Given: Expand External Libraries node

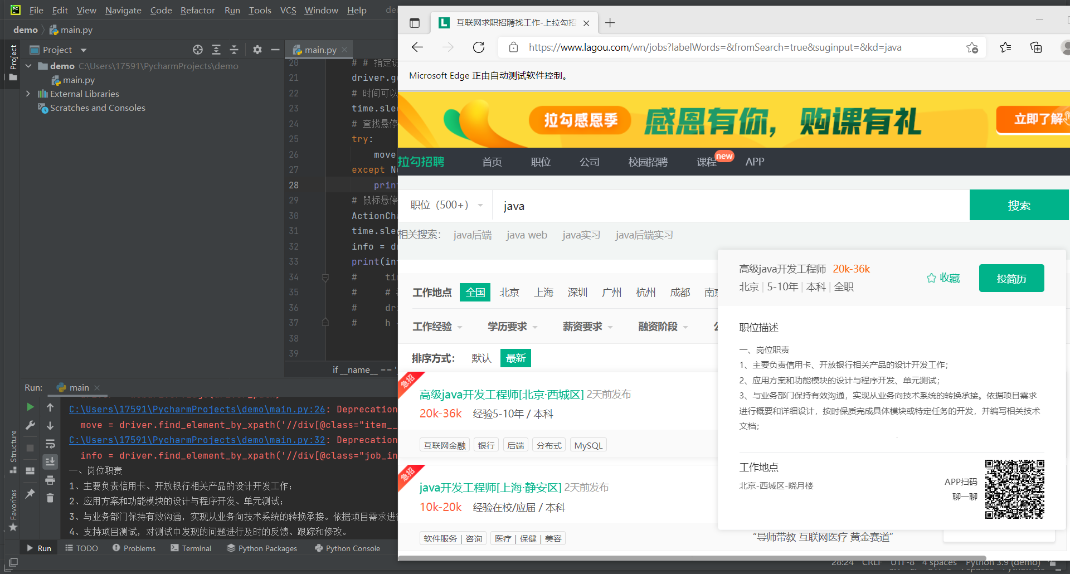Looking at the screenshot, I should tap(28, 94).
